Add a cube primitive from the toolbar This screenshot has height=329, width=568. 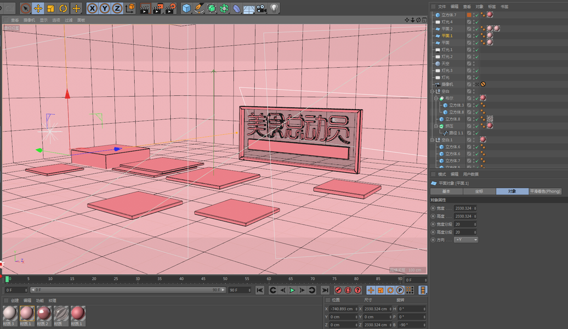pos(186,8)
